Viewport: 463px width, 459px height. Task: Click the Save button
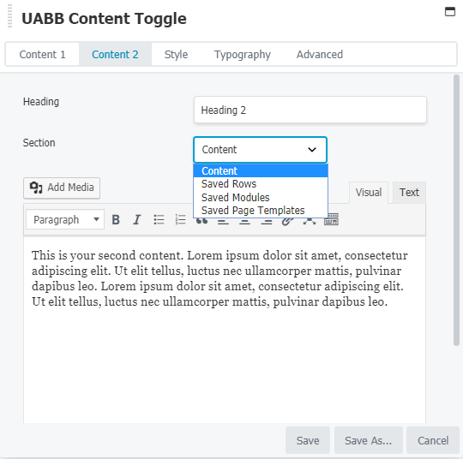[308, 440]
